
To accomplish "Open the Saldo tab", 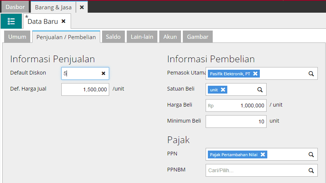I will pyautogui.click(x=113, y=37).
